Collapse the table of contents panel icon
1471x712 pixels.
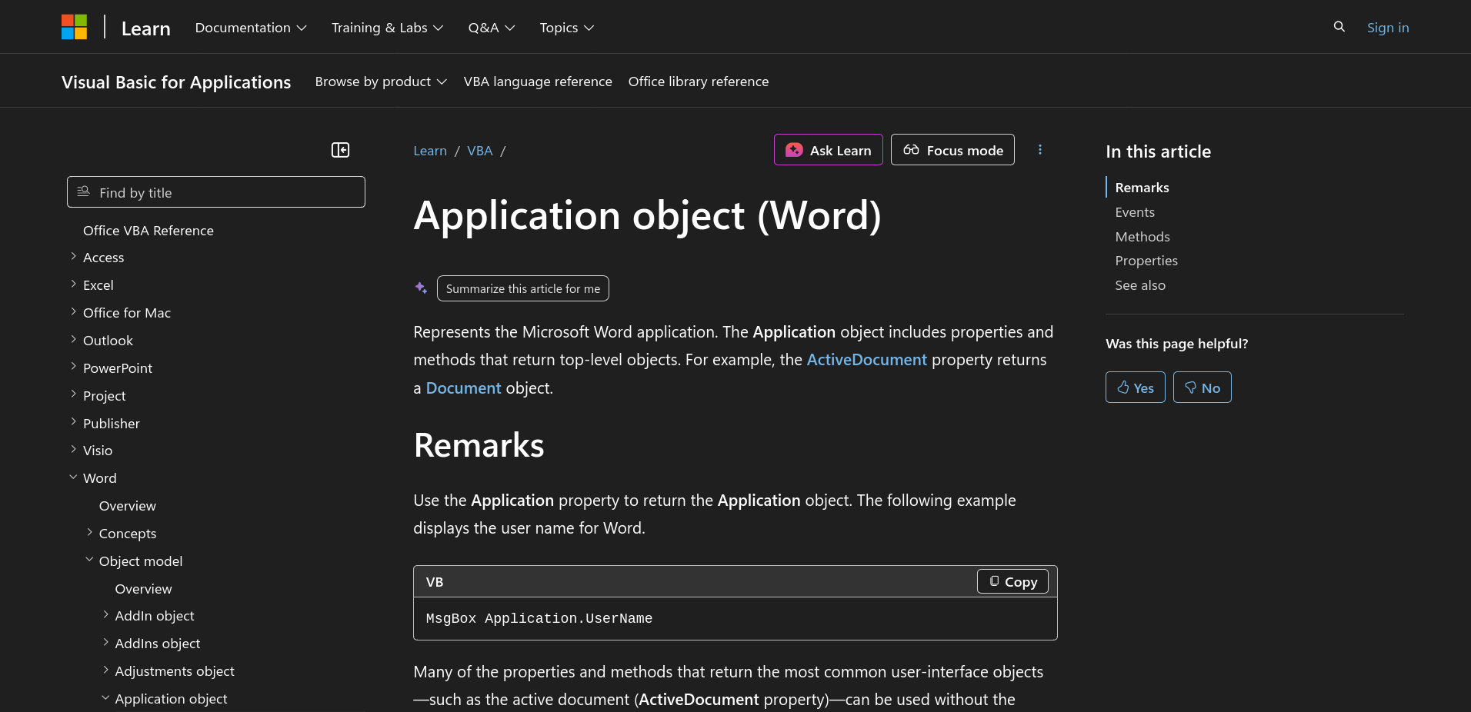click(340, 150)
